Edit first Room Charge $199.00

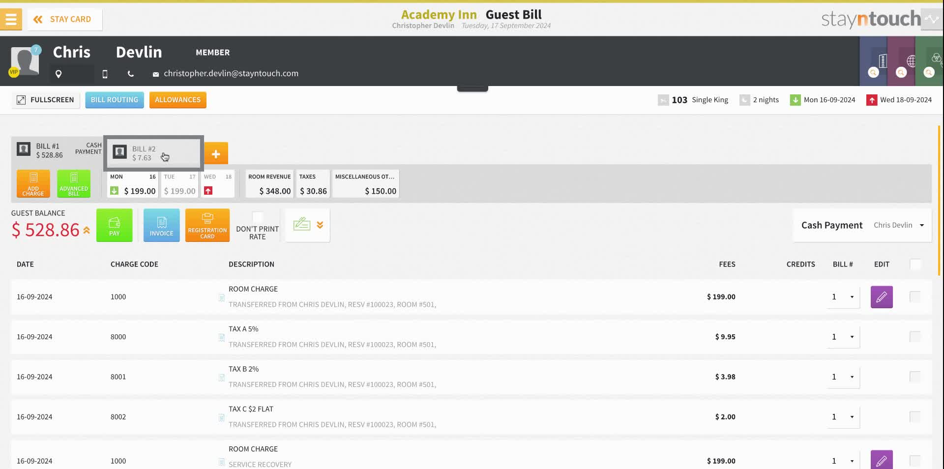(882, 297)
